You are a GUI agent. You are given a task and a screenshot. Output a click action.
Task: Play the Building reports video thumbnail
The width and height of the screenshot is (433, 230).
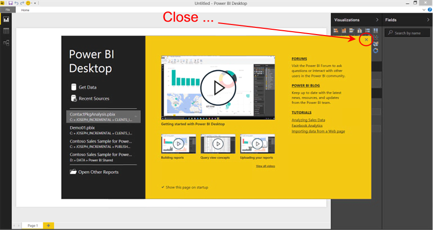pos(178,144)
